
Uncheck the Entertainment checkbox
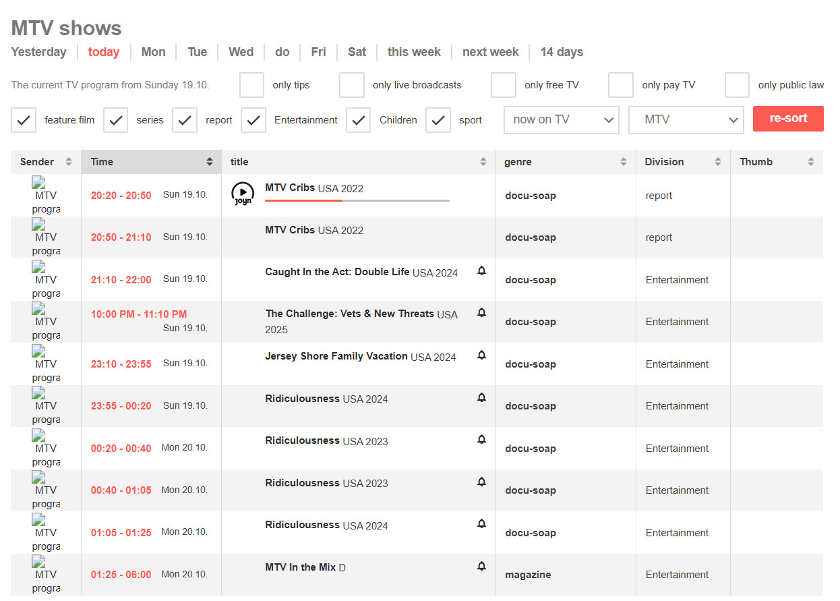[253, 120]
